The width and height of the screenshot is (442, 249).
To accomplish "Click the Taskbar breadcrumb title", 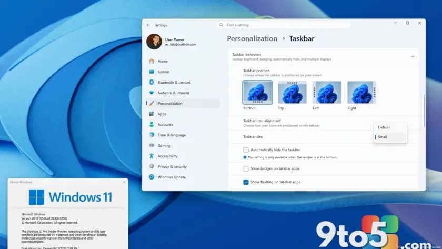I will 302,38.
